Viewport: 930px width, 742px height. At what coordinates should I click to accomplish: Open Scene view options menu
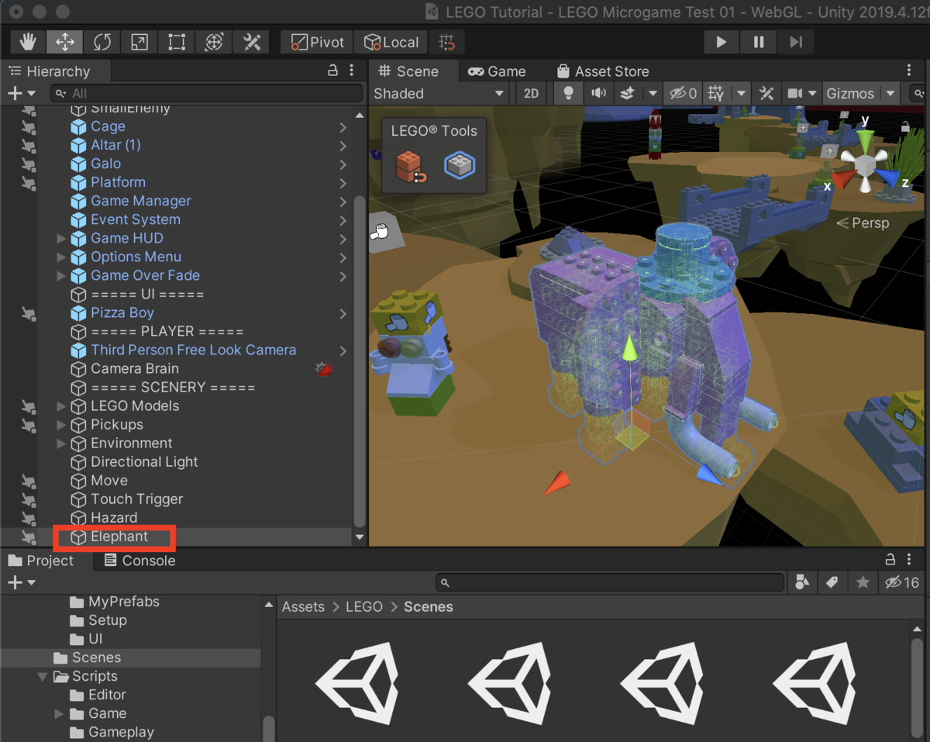pos(909,71)
